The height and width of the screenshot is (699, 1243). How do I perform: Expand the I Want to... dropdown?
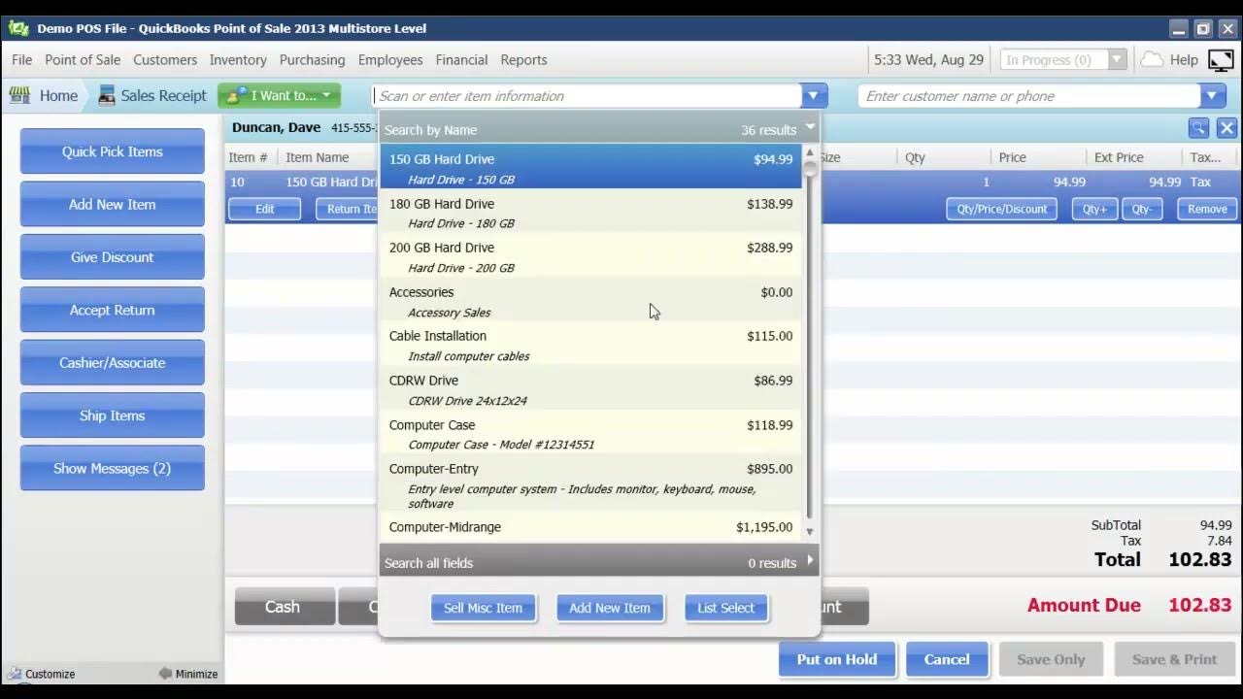280,95
